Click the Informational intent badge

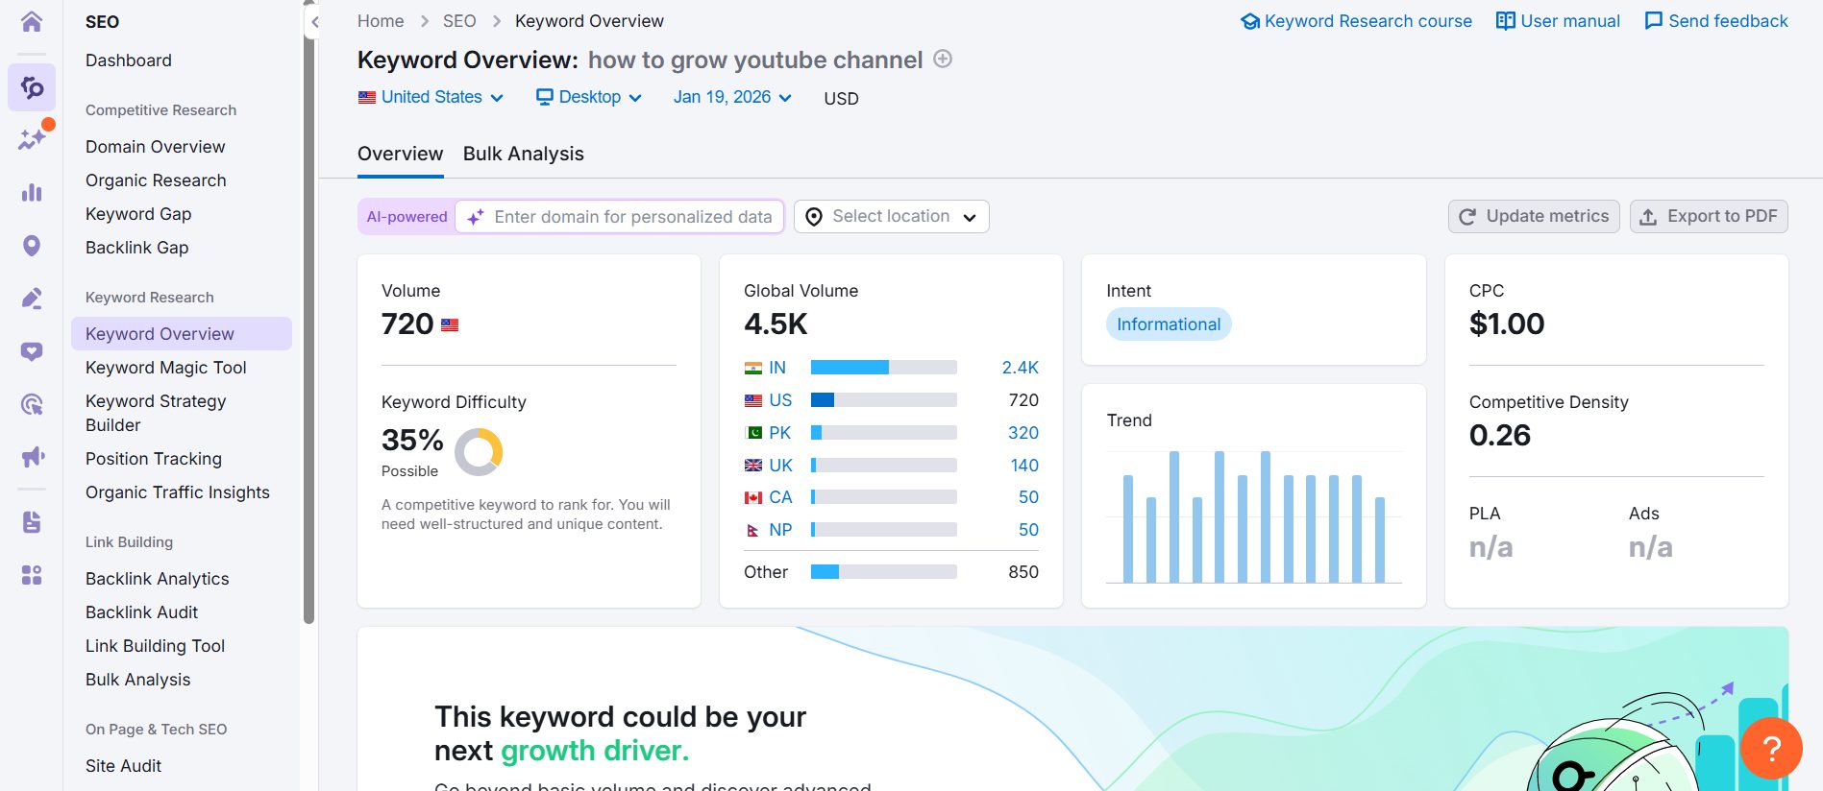click(1169, 324)
